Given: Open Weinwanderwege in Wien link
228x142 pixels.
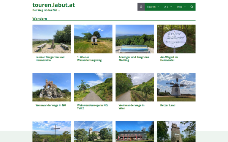Looking at the screenshot, I should [x=131, y=107].
